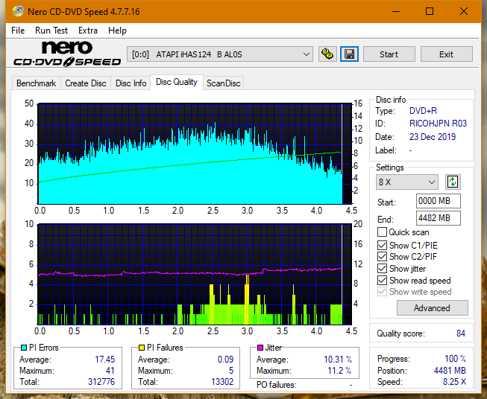487x399 pixels.
Task: Click the yellow PI Failures legend swatch
Action: tap(142, 348)
